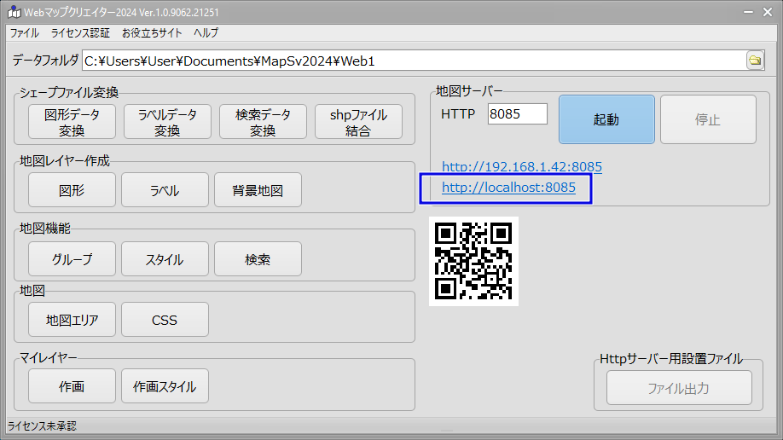783x440 pixels.
Task: Open the お役立ちサイト menu
Action: (152, 33)
